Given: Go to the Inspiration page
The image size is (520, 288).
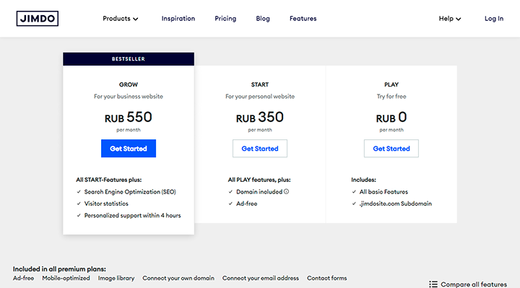Looking at the screenshot, I should [x=178, y=19].
